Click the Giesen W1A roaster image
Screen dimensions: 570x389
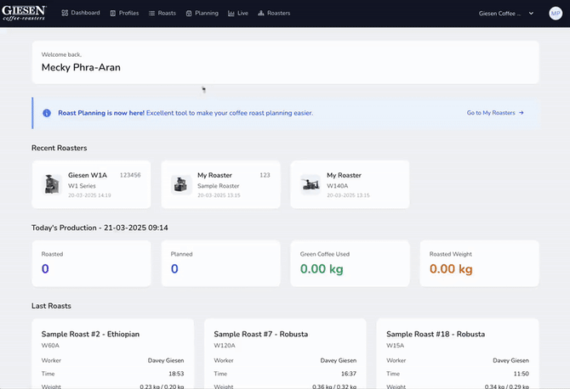pos(51,184)
